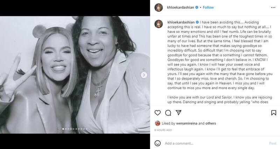Open the liker's small profile picture
280x149 pixels.
click(158, 123)
